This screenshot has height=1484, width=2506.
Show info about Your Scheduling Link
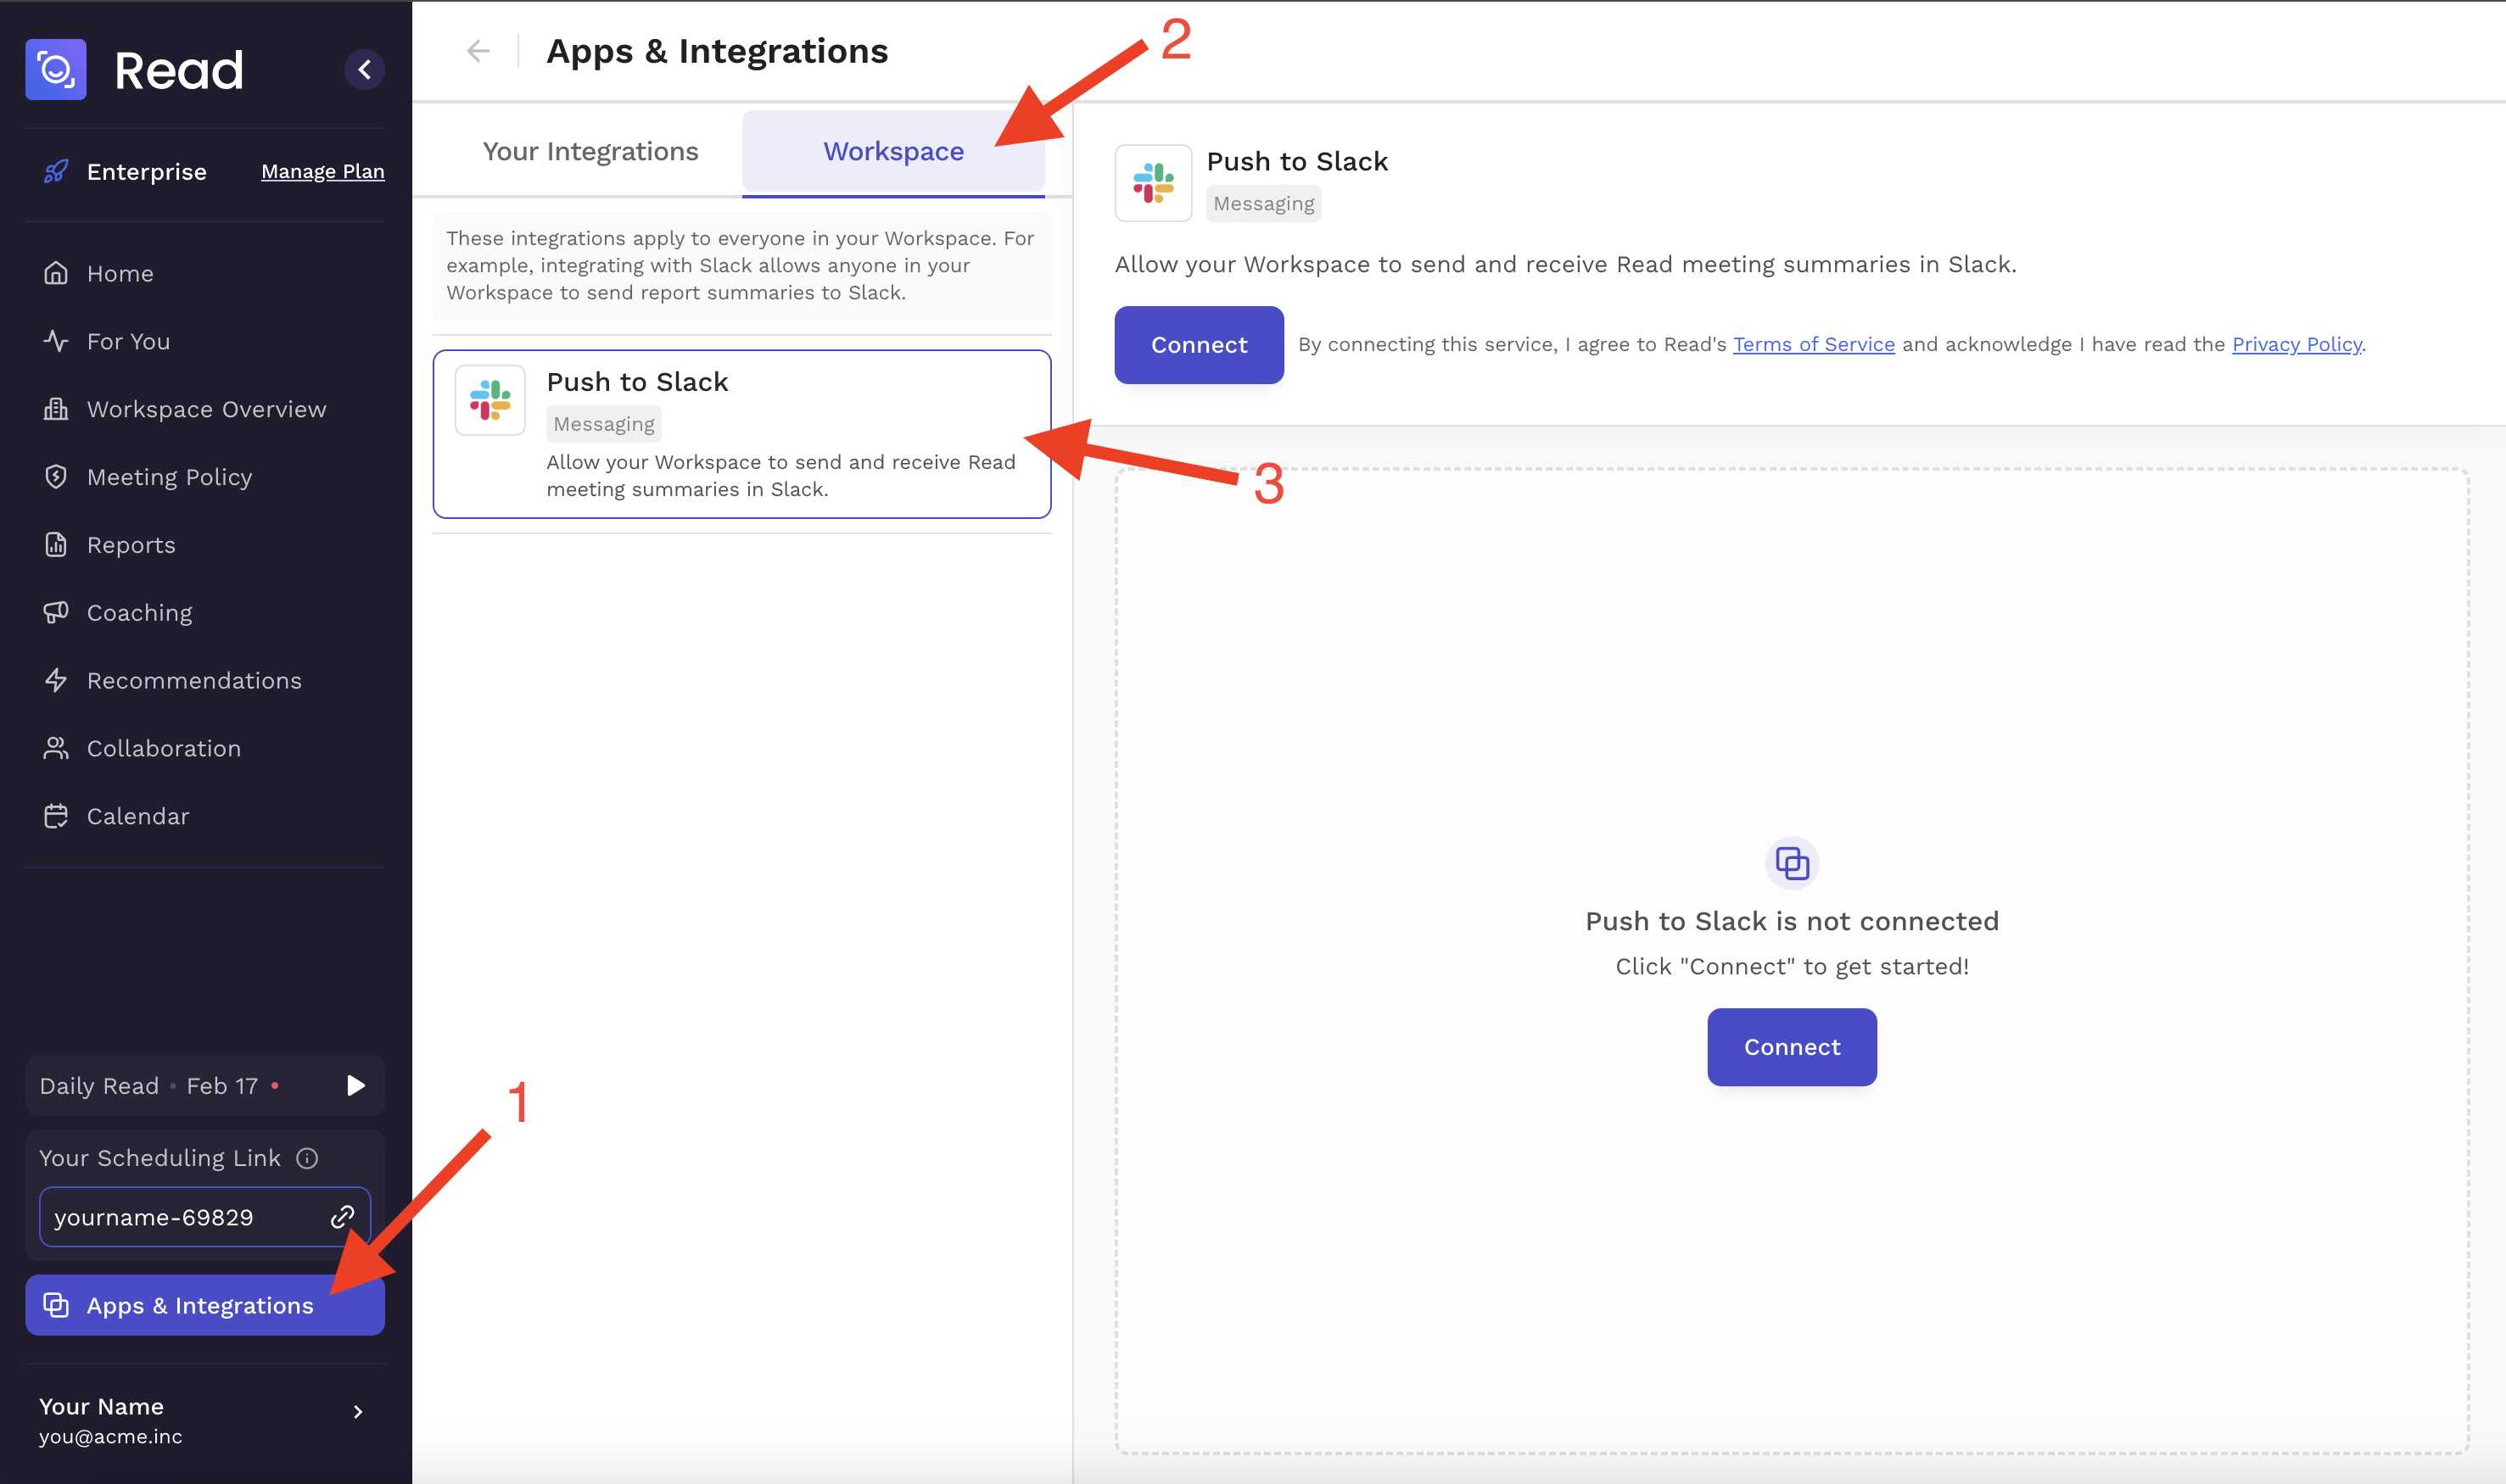307,1158
